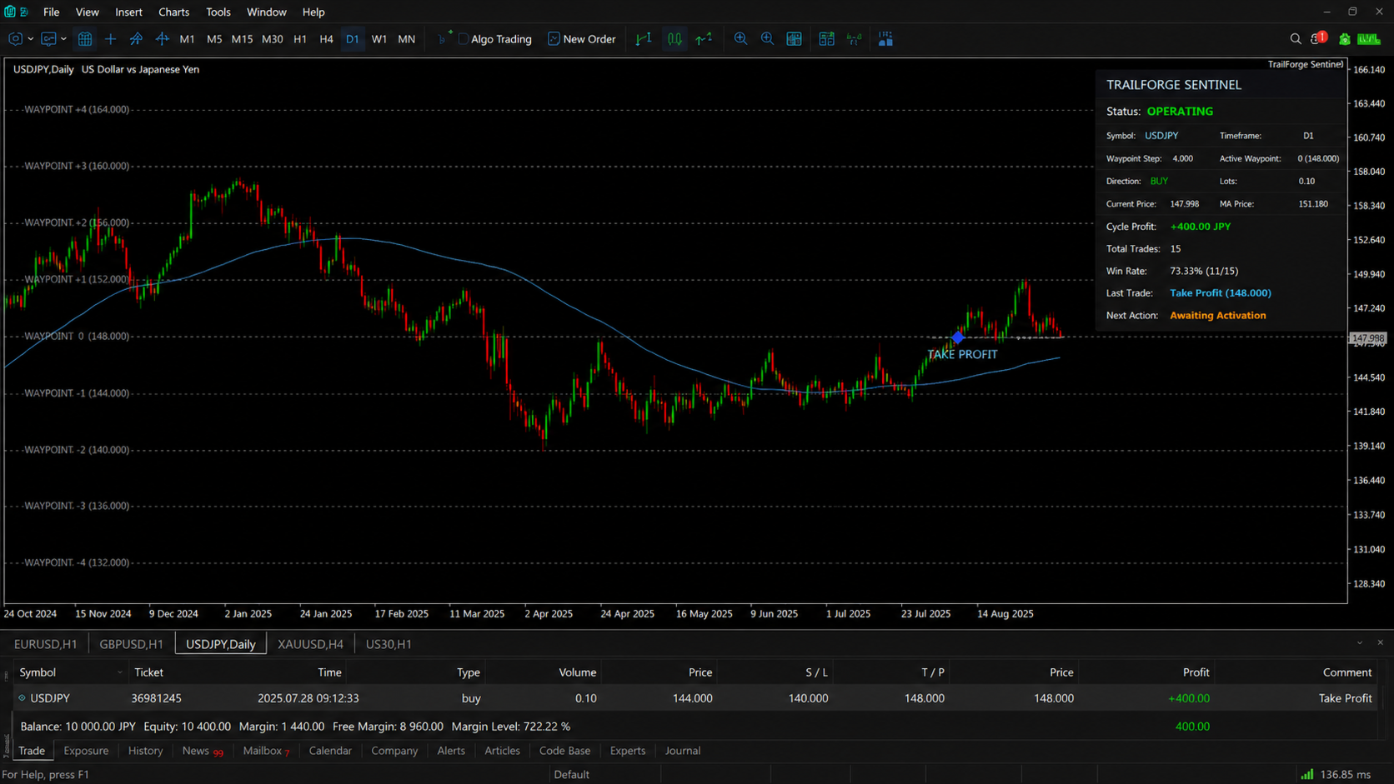
Task: Select the D1 timeframe button
Action: click(x=353, y=39)
